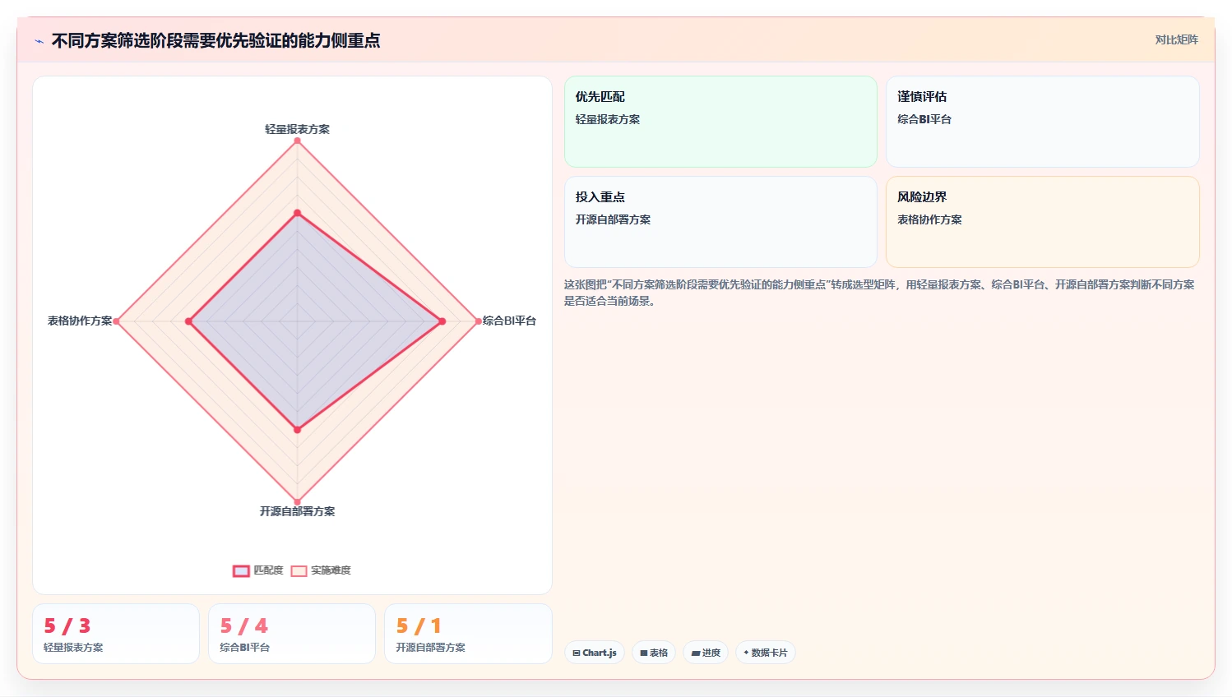Click the 5 / 4 综合BI平台 stat card
Viewport: 1232px width, 697px height.
click(x=292, y=634)
